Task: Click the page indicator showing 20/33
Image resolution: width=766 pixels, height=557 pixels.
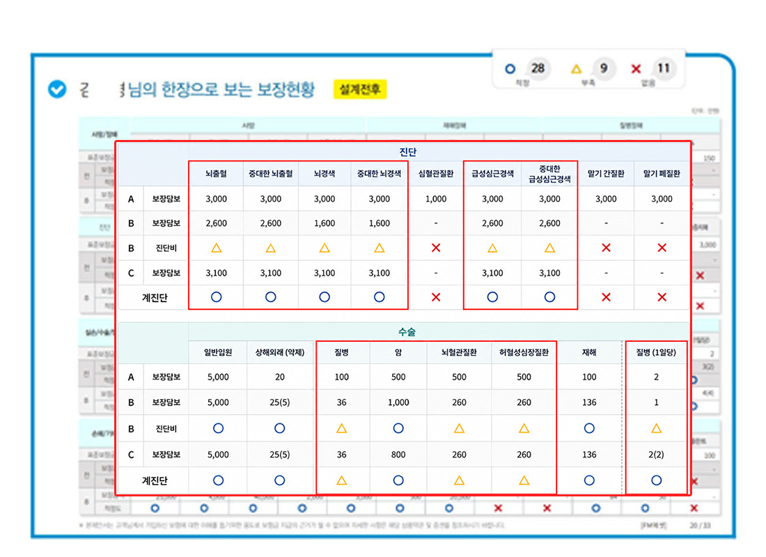Action: point(699,525)
